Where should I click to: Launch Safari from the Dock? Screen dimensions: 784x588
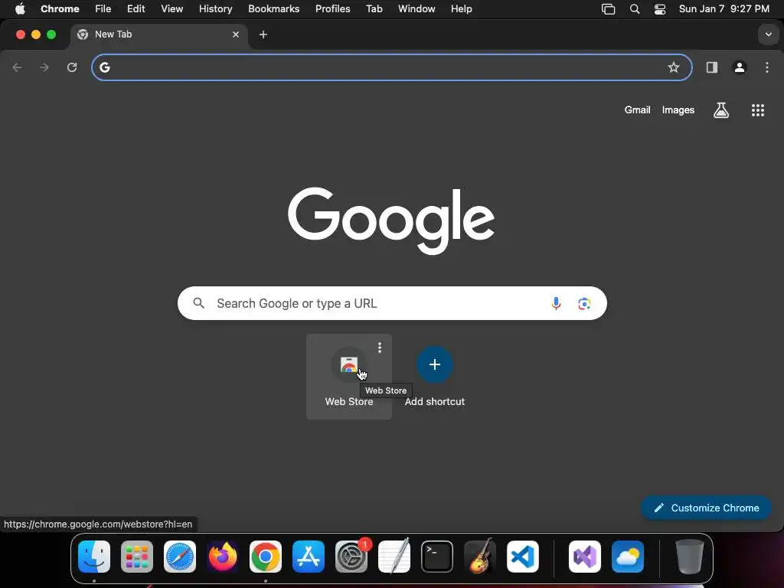[x=180, y=557]
